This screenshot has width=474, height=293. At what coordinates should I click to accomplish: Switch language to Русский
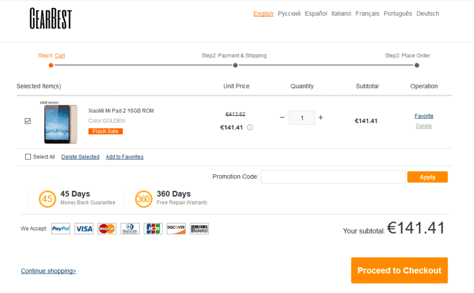point(289,14)
